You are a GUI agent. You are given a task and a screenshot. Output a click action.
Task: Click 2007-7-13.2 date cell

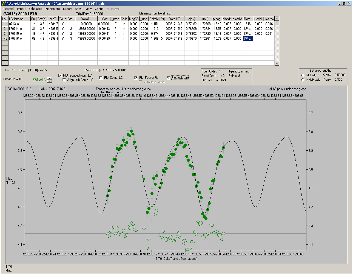174,24
